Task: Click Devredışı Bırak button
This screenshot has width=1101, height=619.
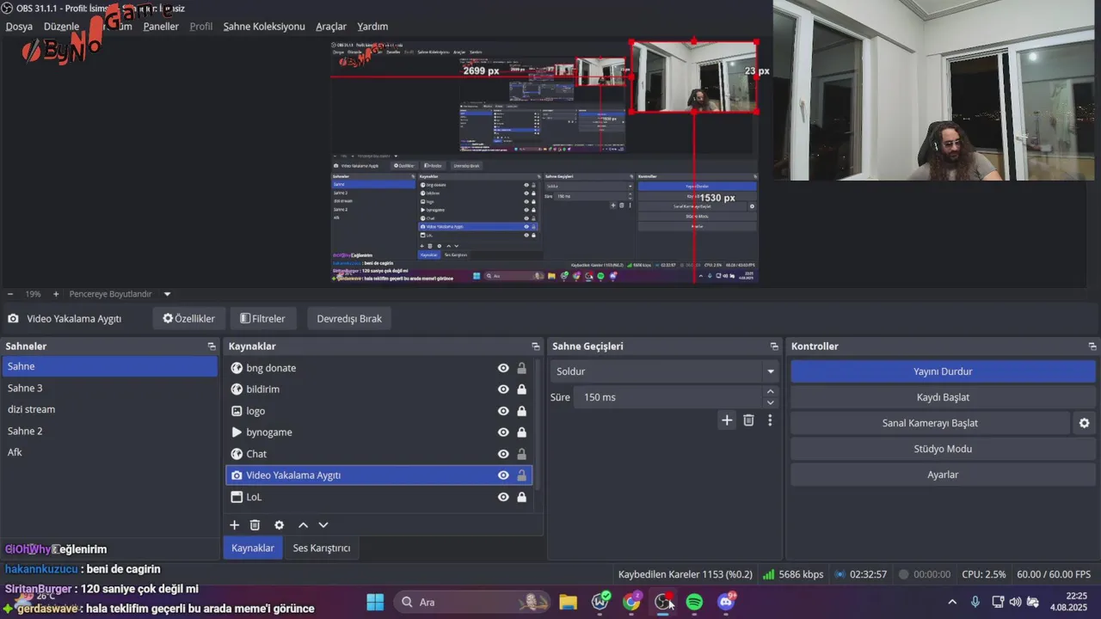Action: click(349, 318)
